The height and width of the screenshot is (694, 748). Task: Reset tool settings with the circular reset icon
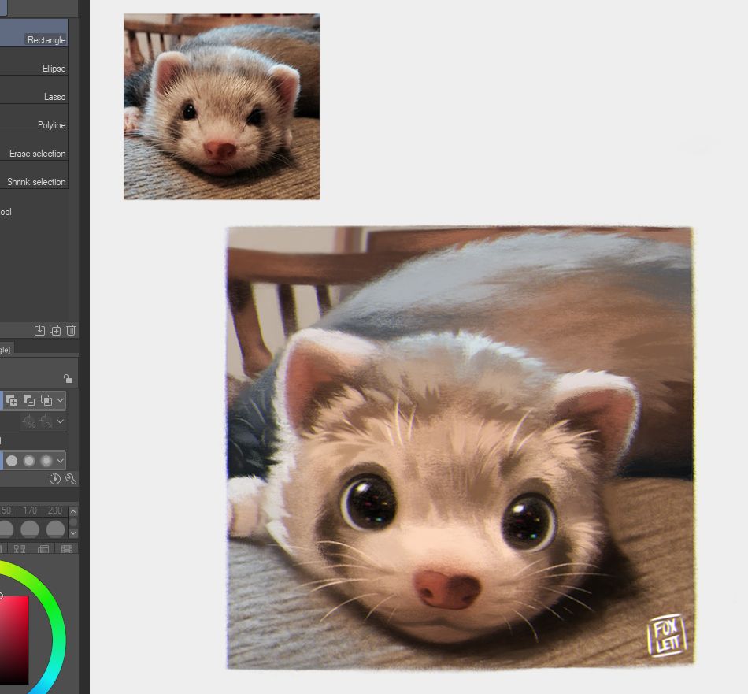click(x=55, y=479)
